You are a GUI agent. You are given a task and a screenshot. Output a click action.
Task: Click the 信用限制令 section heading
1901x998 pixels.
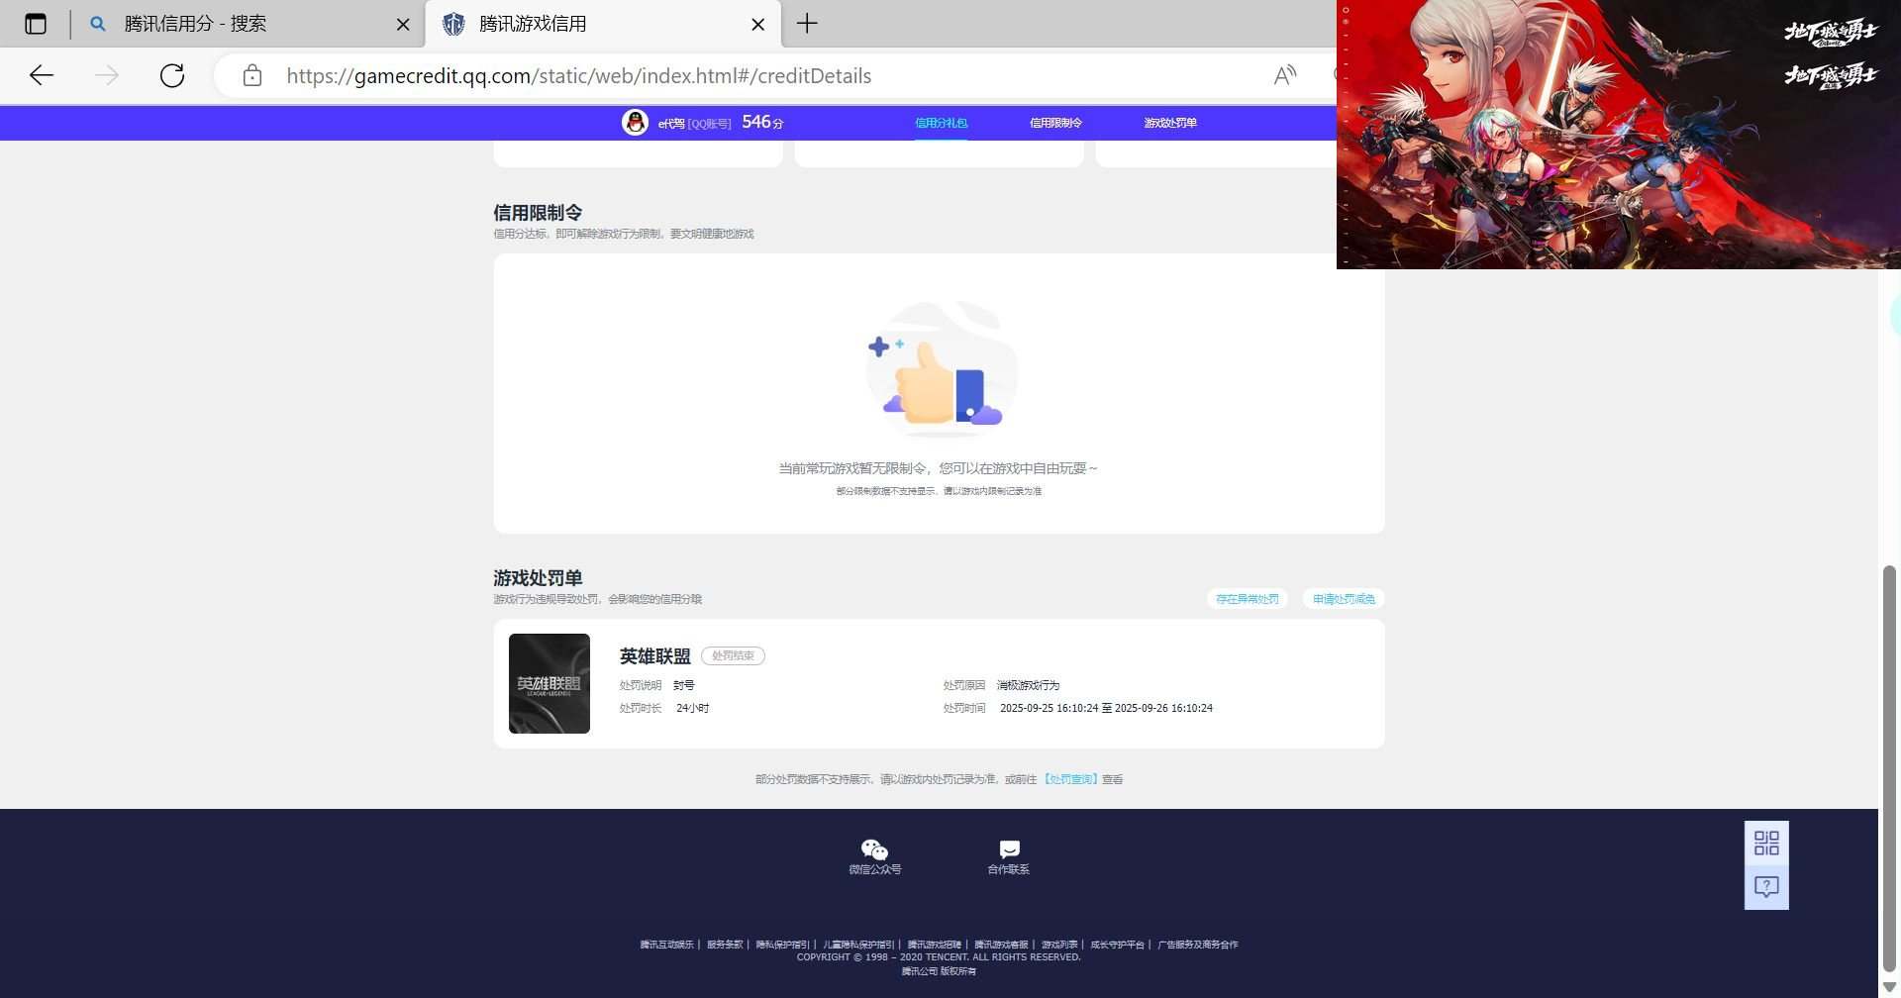pos(538,213)
